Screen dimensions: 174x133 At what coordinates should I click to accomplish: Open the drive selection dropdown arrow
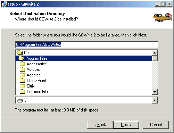click(155, 100)
